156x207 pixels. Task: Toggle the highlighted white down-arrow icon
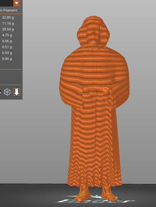[17, 92]
